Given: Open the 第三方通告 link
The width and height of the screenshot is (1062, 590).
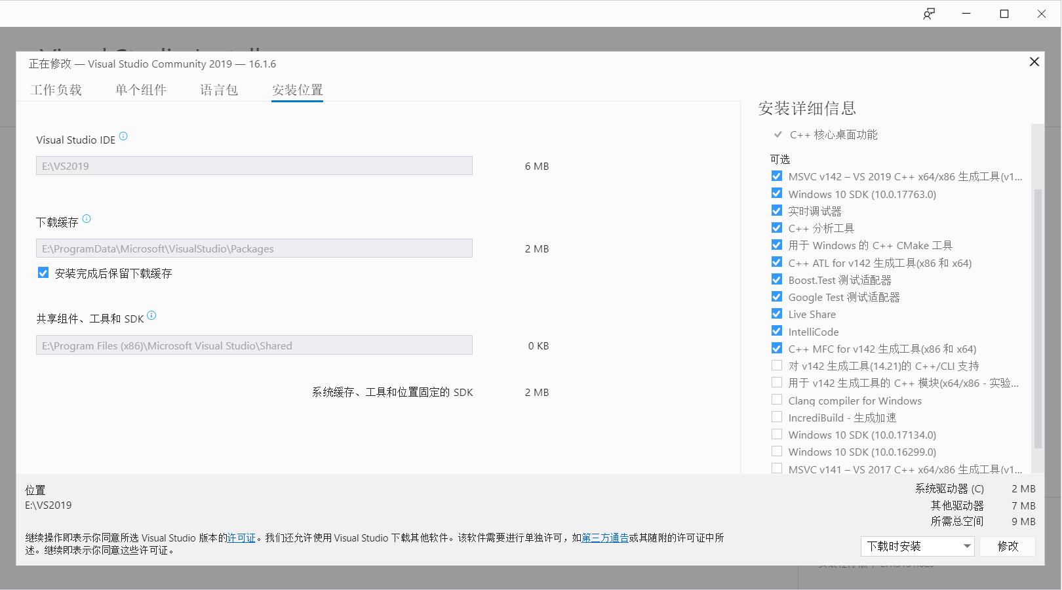Looking at the screenshot, I should 605,538.
